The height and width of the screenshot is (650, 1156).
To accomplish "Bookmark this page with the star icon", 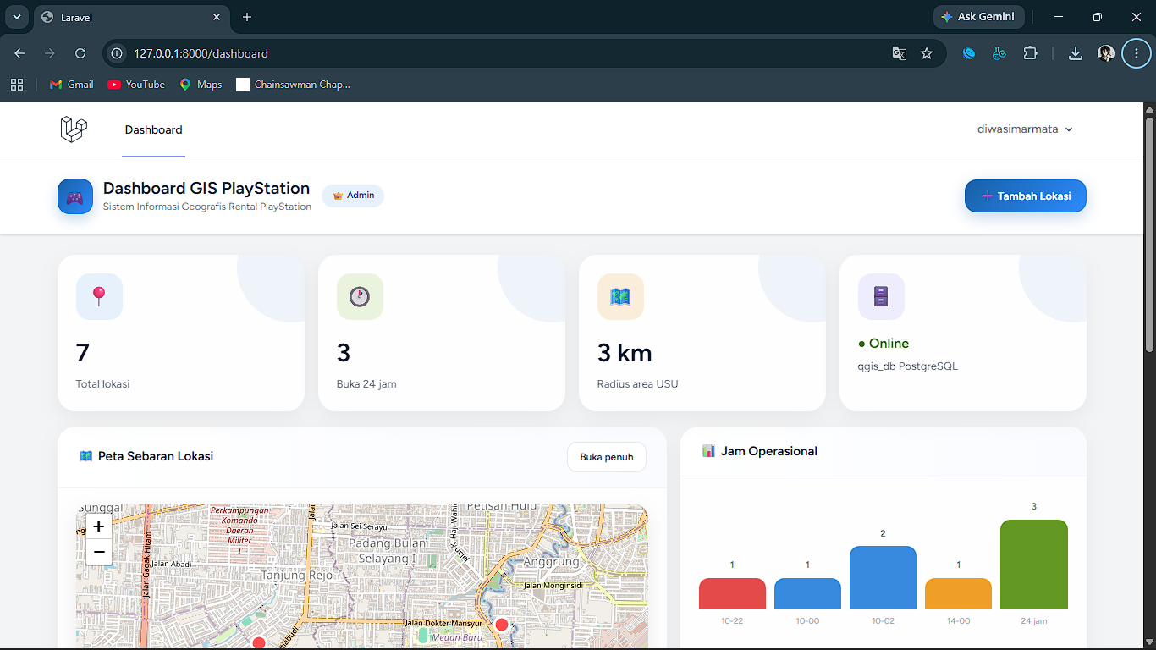I will coord(927,53).
